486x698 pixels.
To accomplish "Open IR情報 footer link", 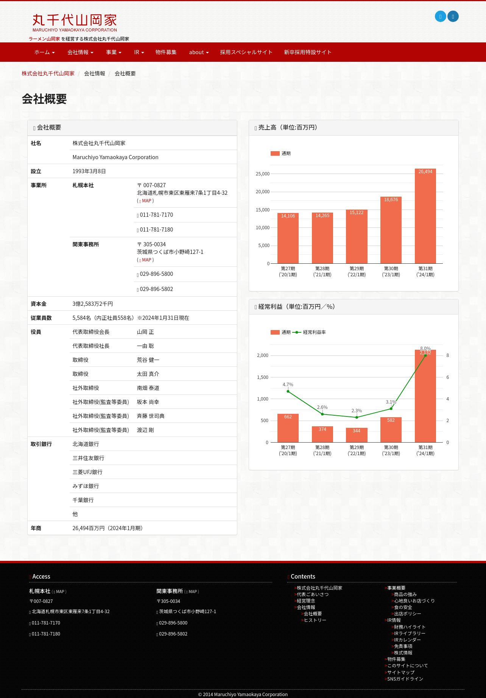I will click(x=394, y=620).
